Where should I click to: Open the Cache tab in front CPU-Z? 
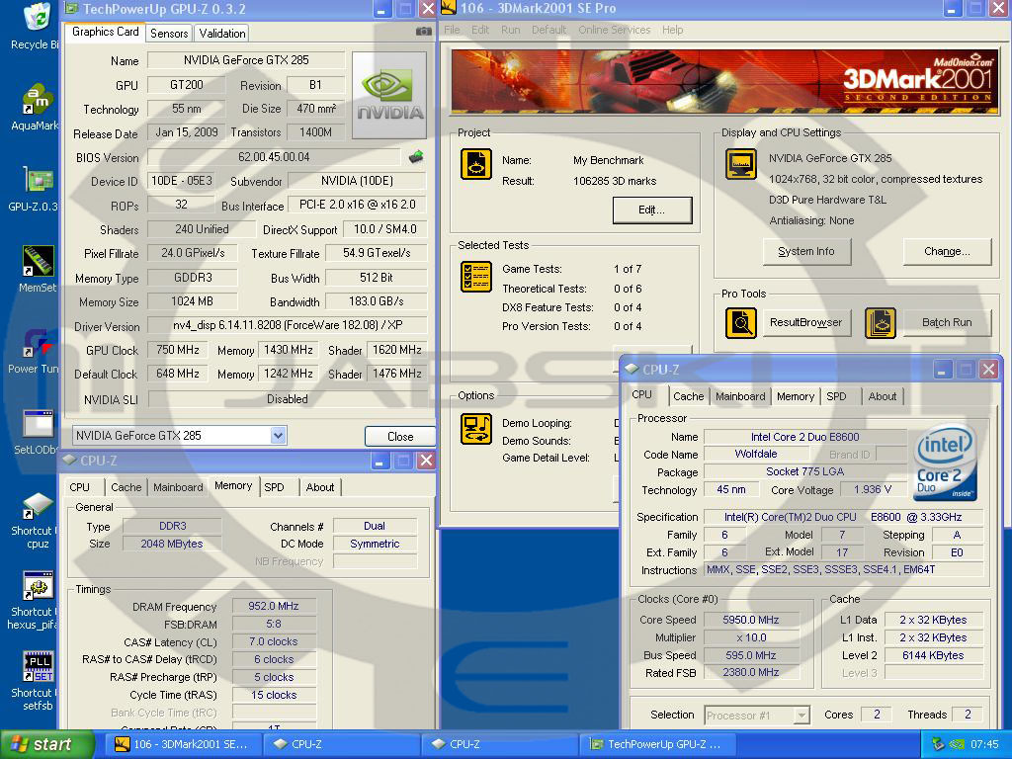point(689,396)
